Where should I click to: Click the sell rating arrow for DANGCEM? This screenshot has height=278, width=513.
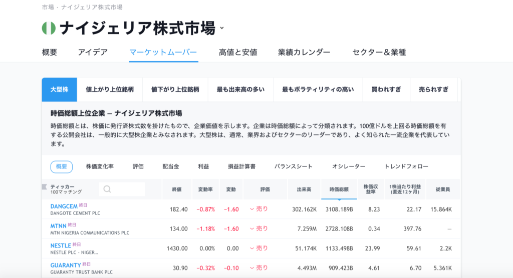pyautogui.click(x=252, y=209)
